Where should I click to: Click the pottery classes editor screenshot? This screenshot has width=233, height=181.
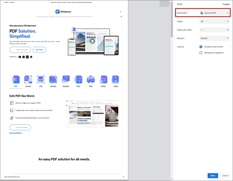(x=92, y=114)
